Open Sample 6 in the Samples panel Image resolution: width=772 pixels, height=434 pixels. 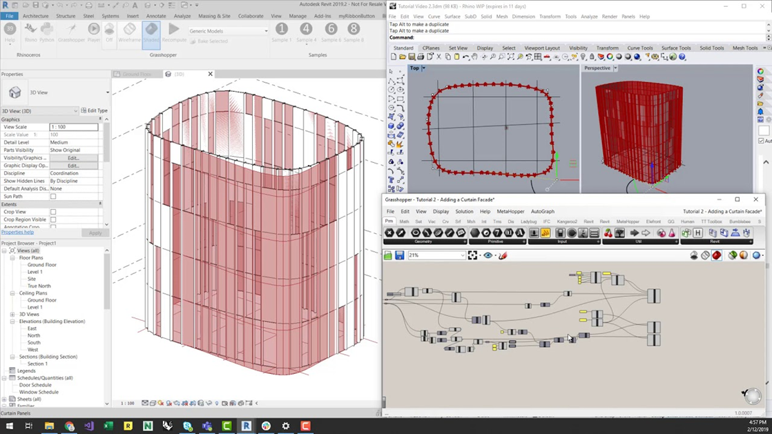coord(331,32)
